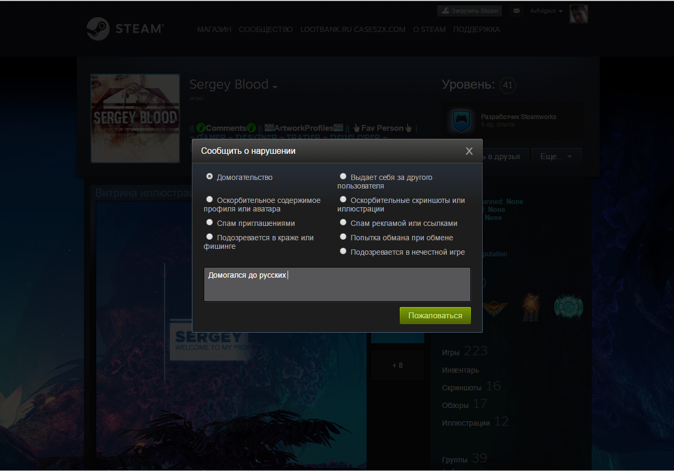Open the ПОДДЕРЖКА menu item

click(477, 29)
